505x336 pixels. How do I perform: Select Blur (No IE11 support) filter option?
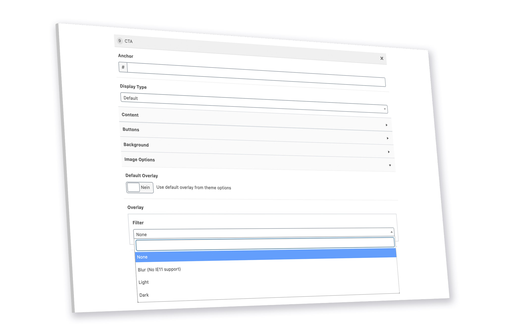coord(159,269)
